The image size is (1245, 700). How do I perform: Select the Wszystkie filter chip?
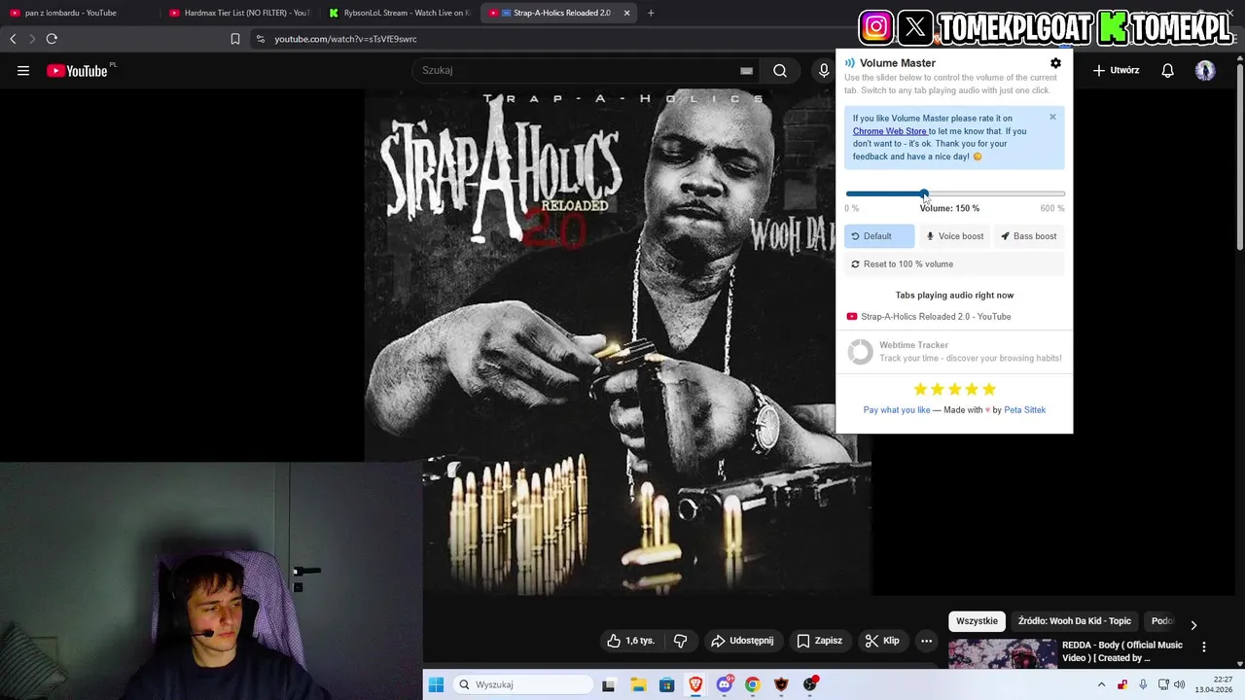977,621
